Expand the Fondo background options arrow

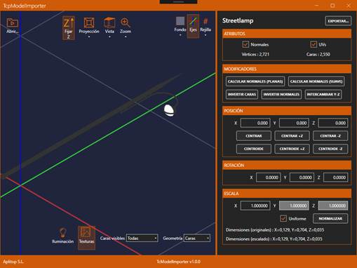coord(180,35)
